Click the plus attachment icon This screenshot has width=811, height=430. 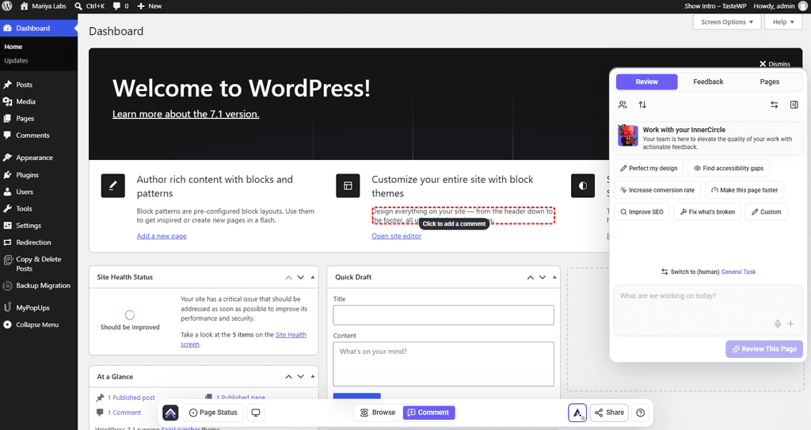[x=790, y=324]
